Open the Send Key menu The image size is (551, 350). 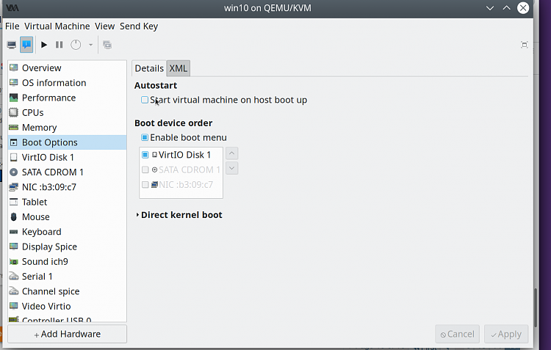(x=139, y=26)
